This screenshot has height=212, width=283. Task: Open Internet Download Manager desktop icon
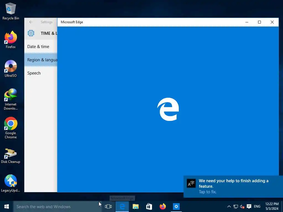(11, 99)
